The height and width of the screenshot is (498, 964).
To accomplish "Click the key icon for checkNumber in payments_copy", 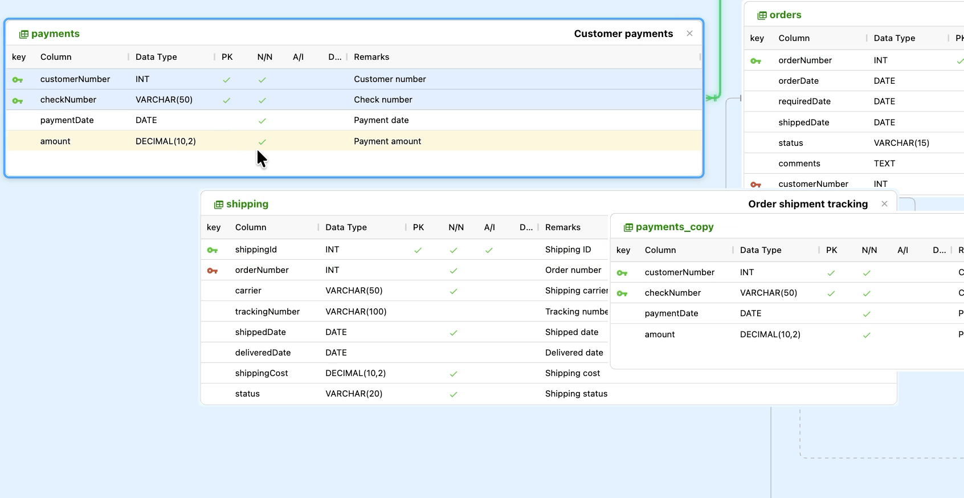I will (622, 293).
